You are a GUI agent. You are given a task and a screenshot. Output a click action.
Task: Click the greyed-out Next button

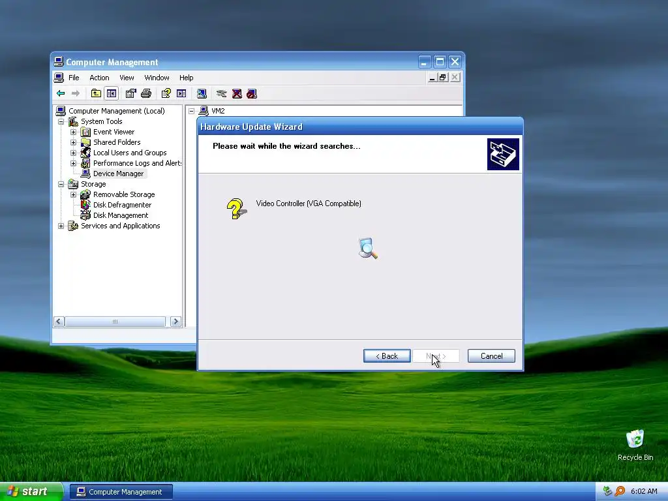pyautogui.click(x=436, y=356)
